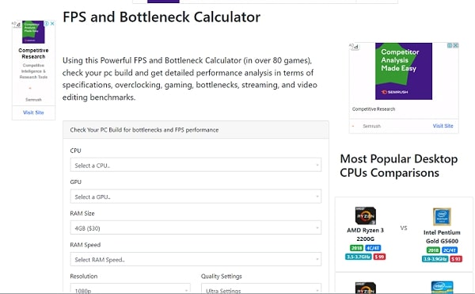
Task: Click the second row AMD Ryzen icon
Action: pos(365,288)
